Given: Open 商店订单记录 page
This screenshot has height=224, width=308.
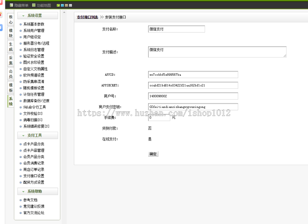Looking at the screenshot, I should pyautogui.click(x=34, y=170).
